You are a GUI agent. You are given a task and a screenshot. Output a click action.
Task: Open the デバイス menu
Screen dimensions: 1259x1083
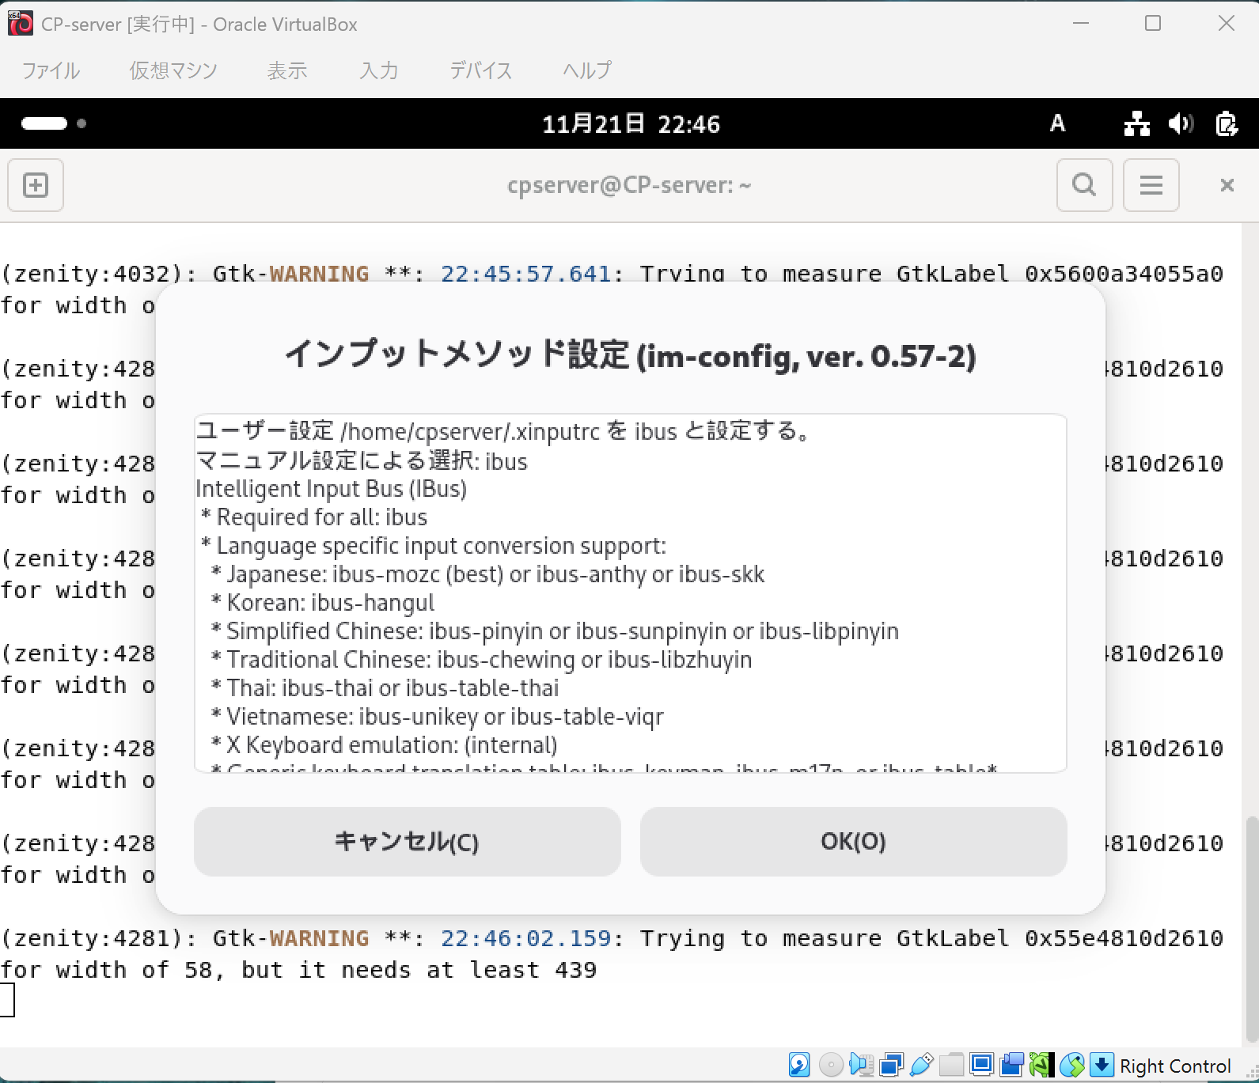pyautogui.click(x=481, y=70)
